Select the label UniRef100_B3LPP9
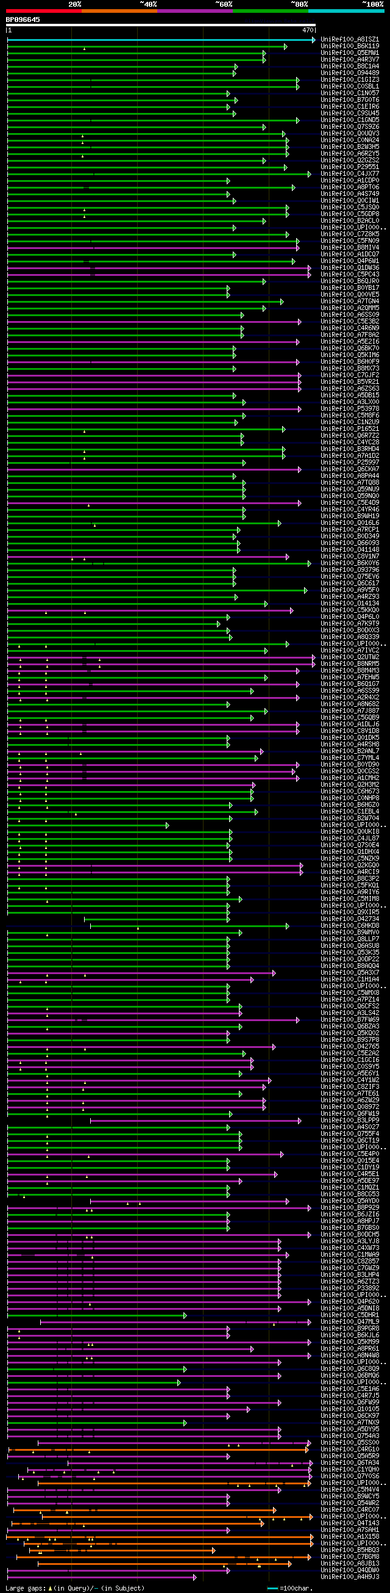The height and width of the screenshot is (1593, 390). tap(350, 1121)
